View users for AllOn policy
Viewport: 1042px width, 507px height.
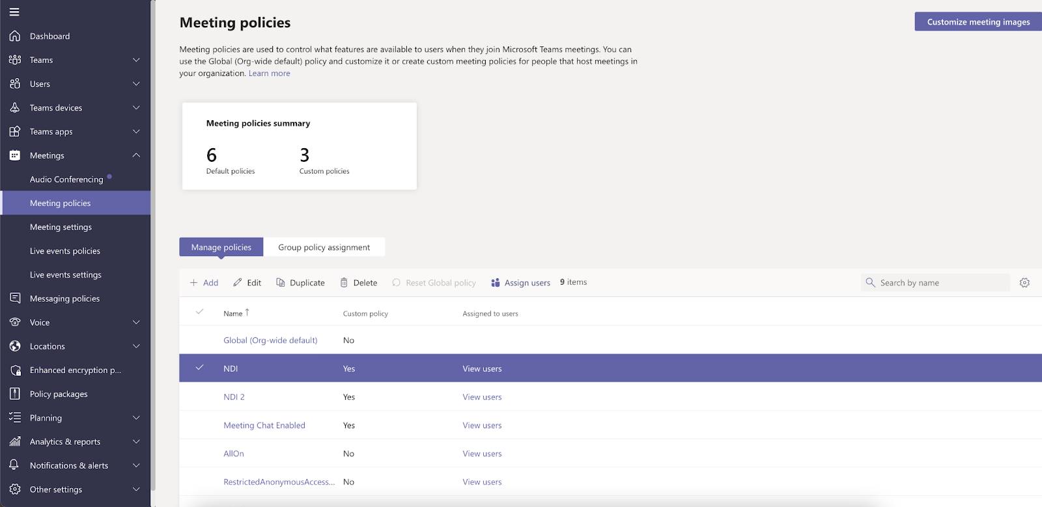(x=482, y=454)
